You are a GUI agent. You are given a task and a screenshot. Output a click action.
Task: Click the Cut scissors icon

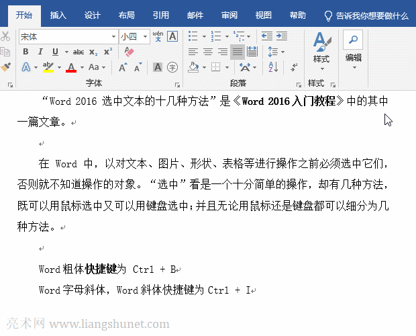click(5, 36)
